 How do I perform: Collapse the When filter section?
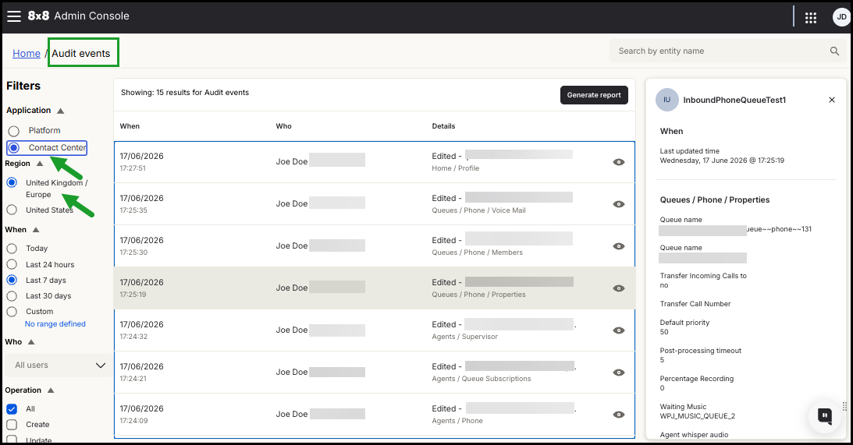click(x=36, y=230)
